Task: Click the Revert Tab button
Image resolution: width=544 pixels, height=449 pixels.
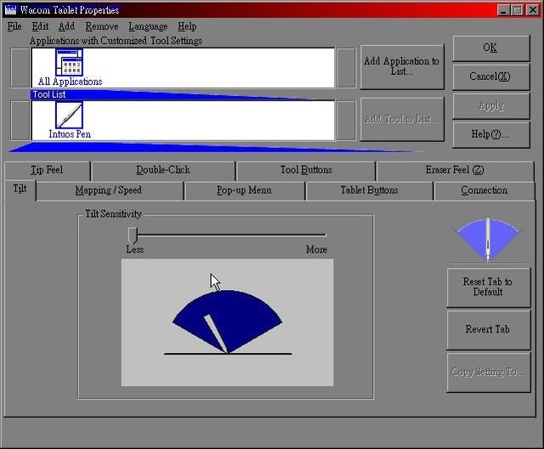Action: pyautogui.click(x=488, y=329)
